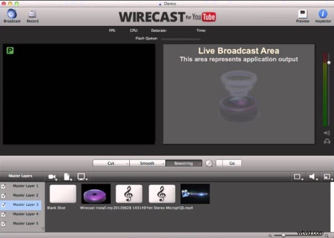Image resolution: width=334 pixels, height=238 pixels.
Task: Click the Live Broadcast Area pane
Action: pos(239,94)
